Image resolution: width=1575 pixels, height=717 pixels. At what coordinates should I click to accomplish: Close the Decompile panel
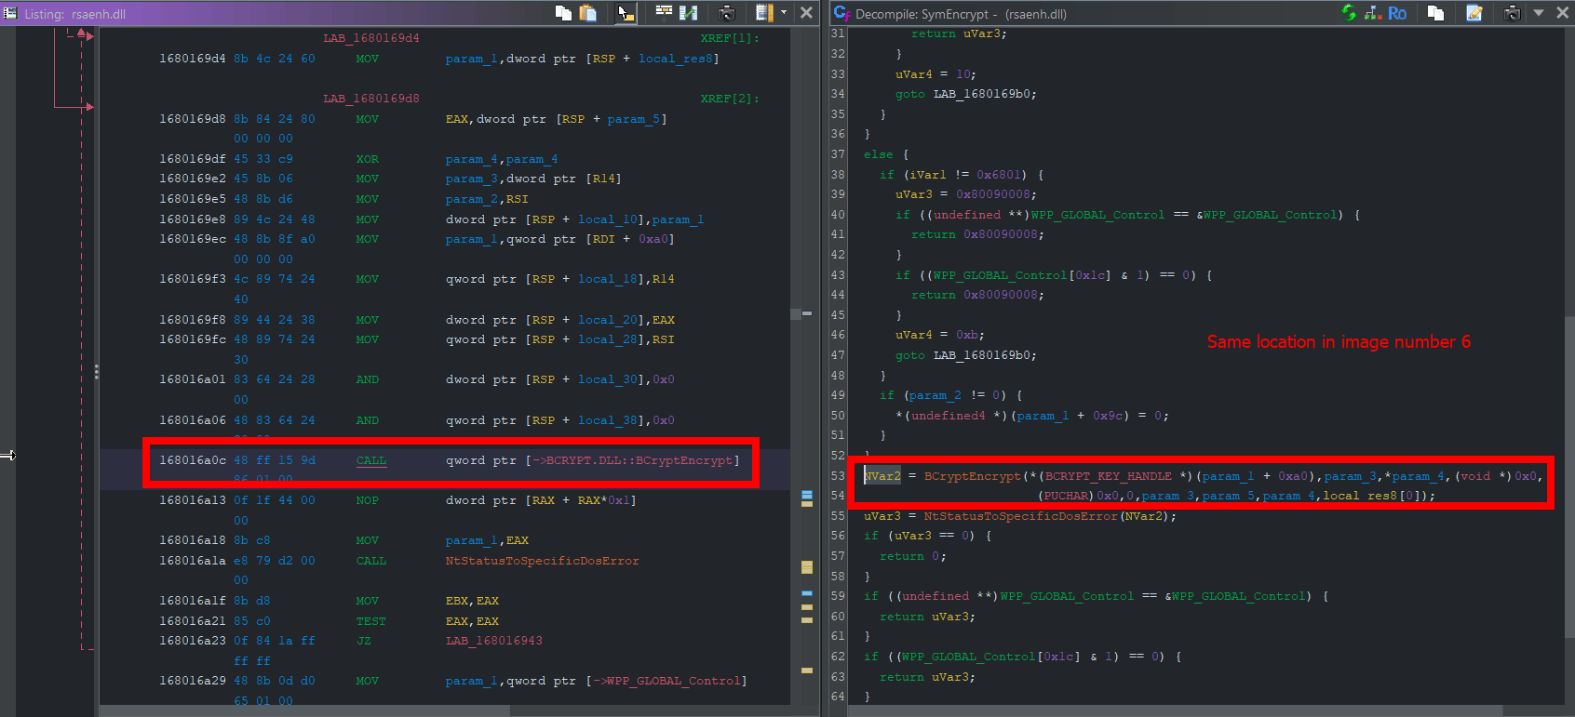[x=1562, y=13]
